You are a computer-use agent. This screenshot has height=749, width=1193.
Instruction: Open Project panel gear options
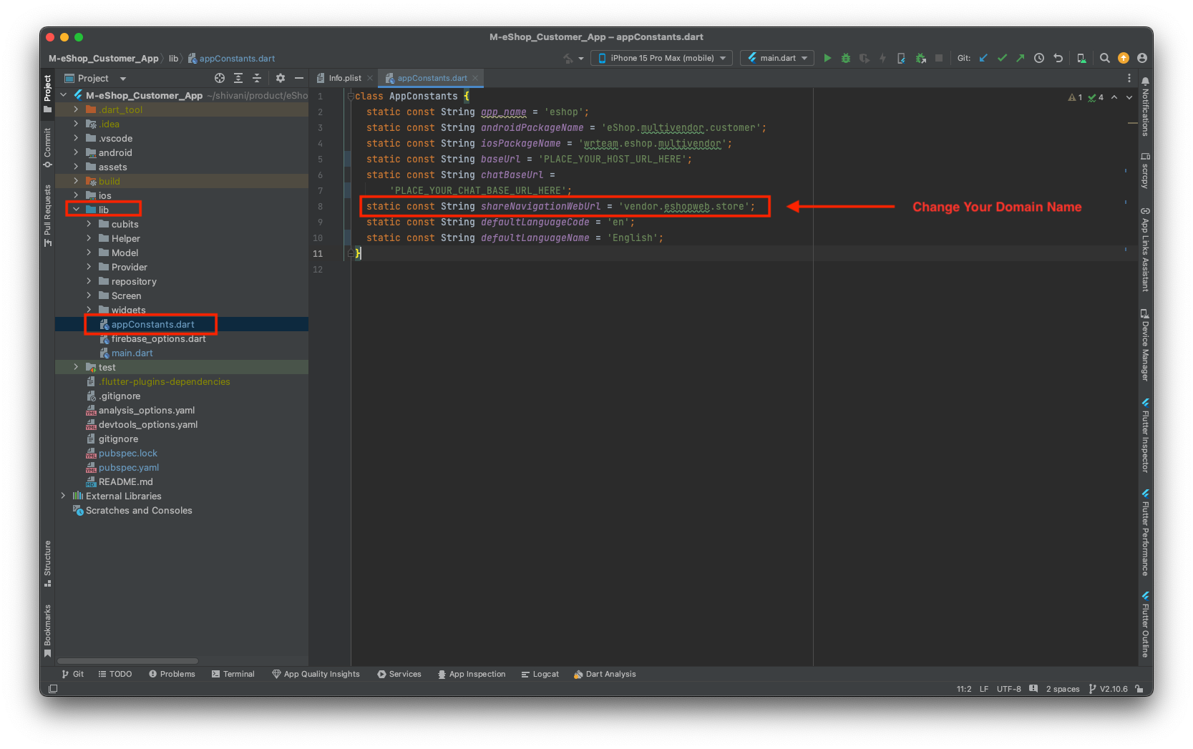[281, 78]
